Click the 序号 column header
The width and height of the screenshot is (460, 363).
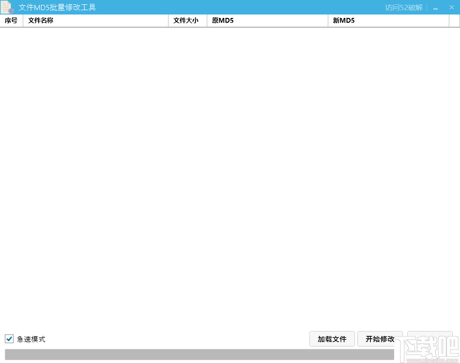[x=11, y=20]
